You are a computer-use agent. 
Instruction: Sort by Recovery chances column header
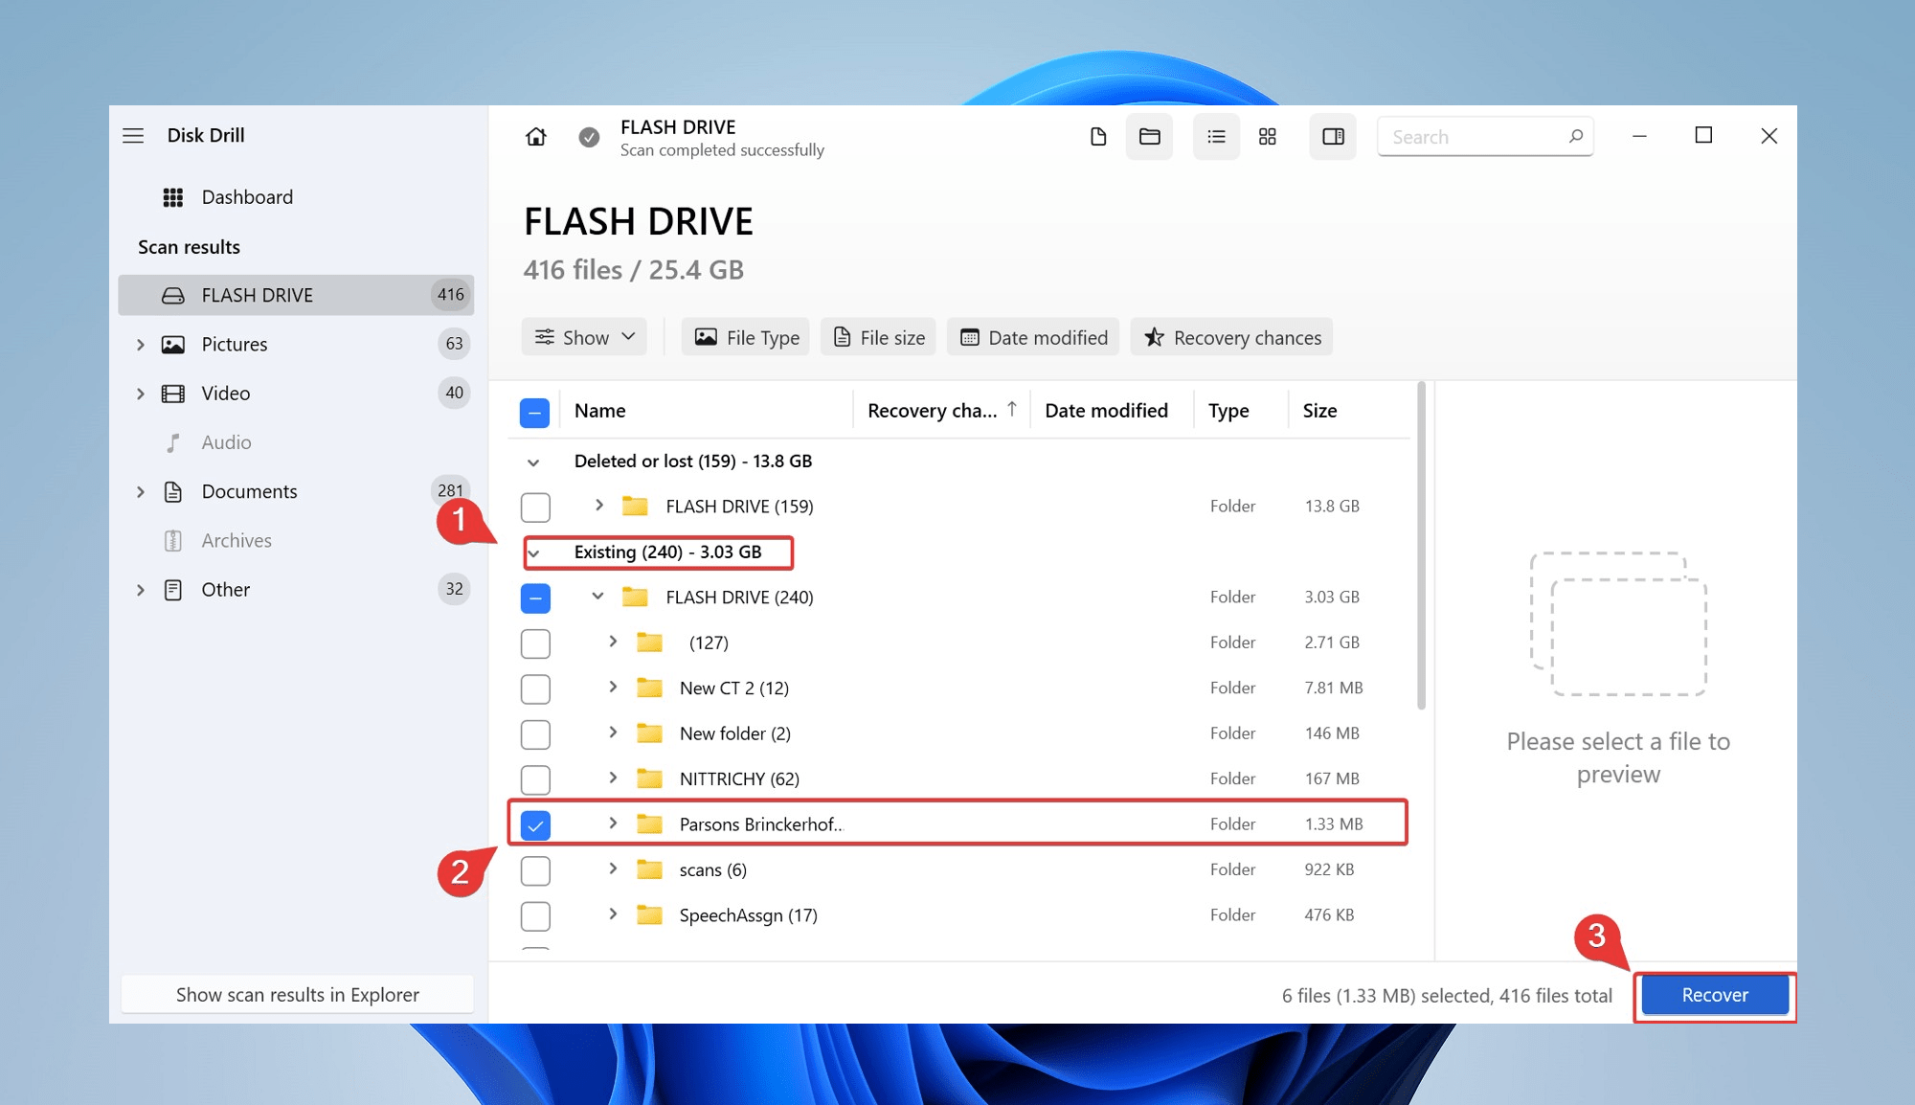tap(932, 411)
